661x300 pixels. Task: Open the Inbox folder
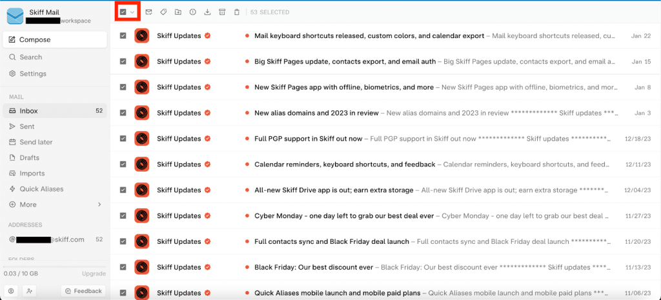pos(55,111)
